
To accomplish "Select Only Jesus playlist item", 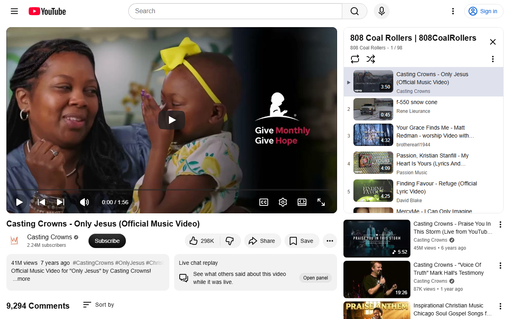I will [x=424, y=82].
